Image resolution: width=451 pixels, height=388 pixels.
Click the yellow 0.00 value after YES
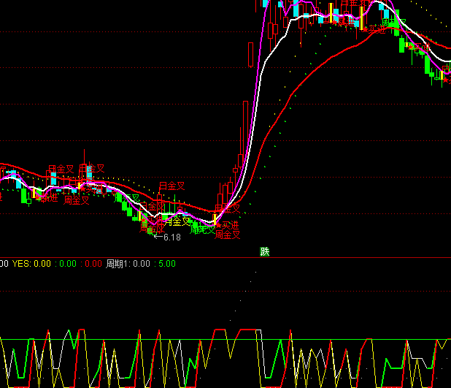[x=42, y=264]
